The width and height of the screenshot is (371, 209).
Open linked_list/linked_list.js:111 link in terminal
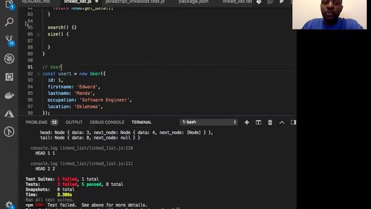[96, 164]
